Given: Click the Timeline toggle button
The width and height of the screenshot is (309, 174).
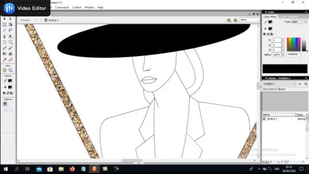Looking at the screenshot, I should 25,20.
